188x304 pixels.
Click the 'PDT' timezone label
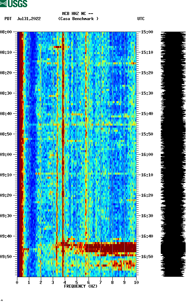tap(8, 19)
